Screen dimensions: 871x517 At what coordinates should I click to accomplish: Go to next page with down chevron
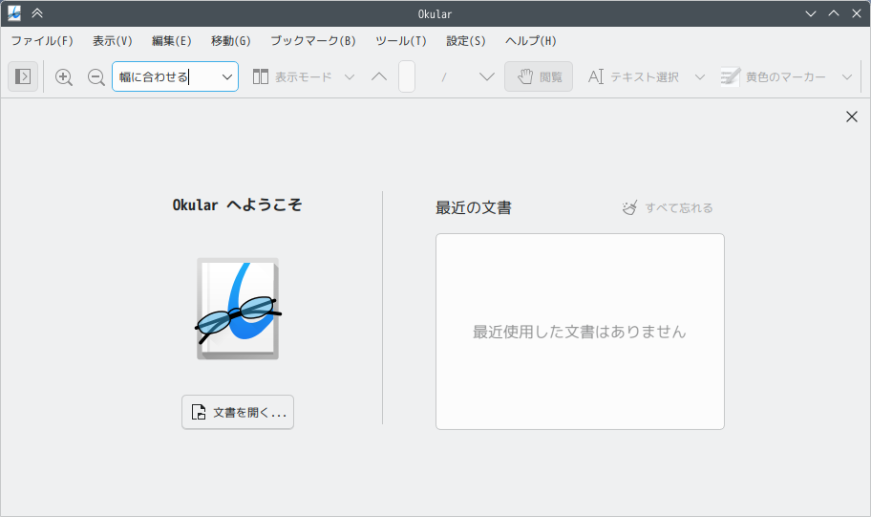click(487, 76)
